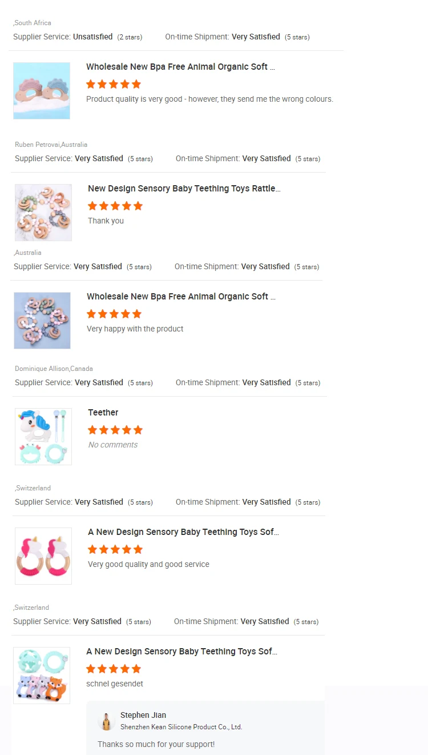Open product title above "schnel gesendet" review
The width and height of the screenshot is (428, 755).
(181, 652)
